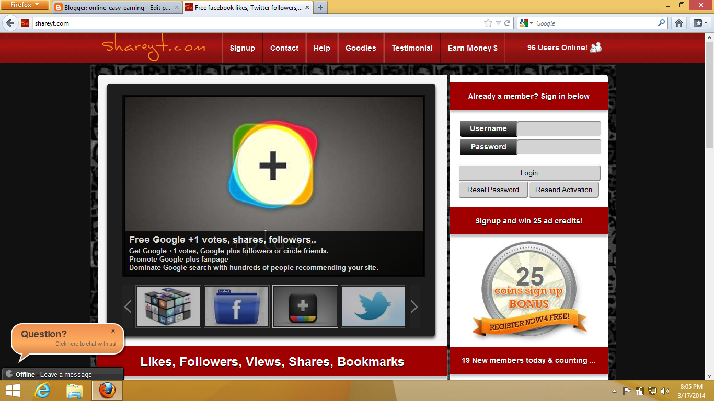Click the vertical scrollbar down arrow
Image resolution: width=714 pixels, height=401 pixels.
tap(709, 376)
